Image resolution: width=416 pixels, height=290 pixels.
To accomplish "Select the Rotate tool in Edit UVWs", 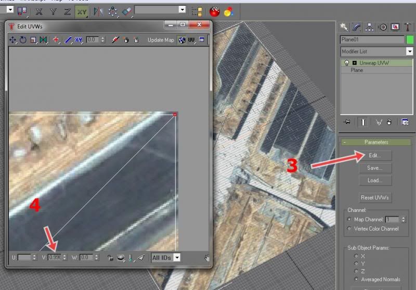I will 23,40.
